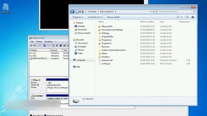Click Forward arrow in Gestione disco toolbar

click(35, 45)
